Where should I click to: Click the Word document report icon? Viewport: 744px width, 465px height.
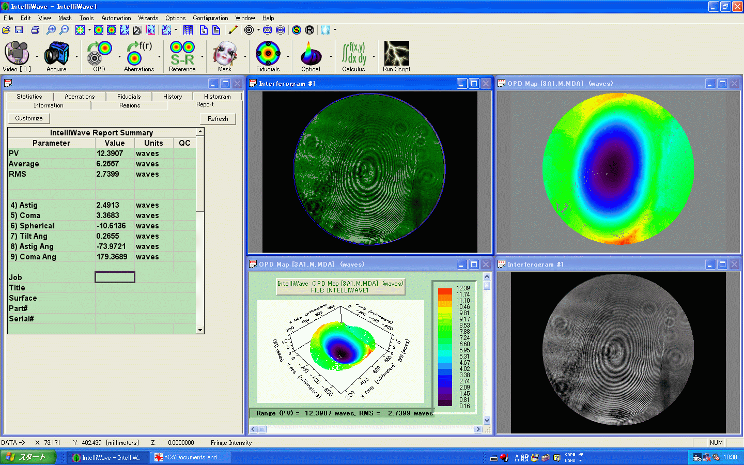(204, 30)
